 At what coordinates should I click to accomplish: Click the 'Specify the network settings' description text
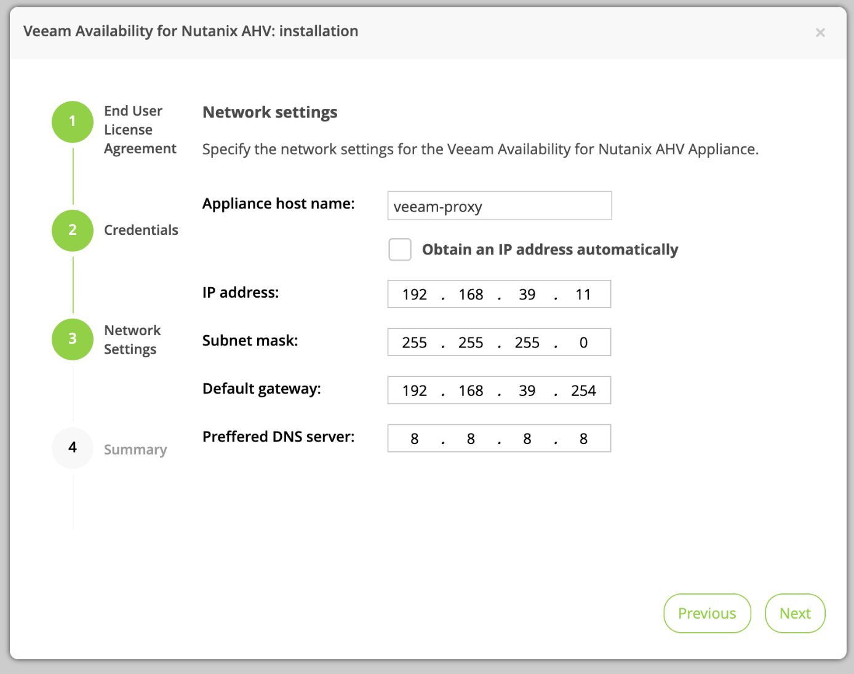[481, 149]
